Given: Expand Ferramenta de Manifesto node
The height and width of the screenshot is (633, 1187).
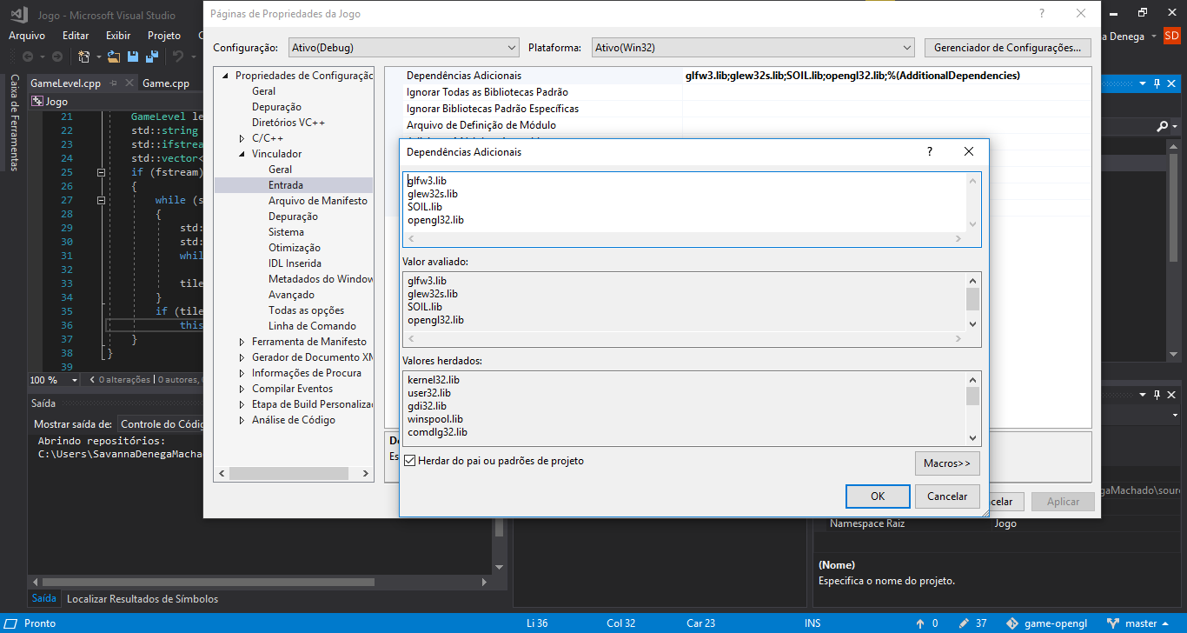Looking at the screenshot, I should tap(242, 342).
